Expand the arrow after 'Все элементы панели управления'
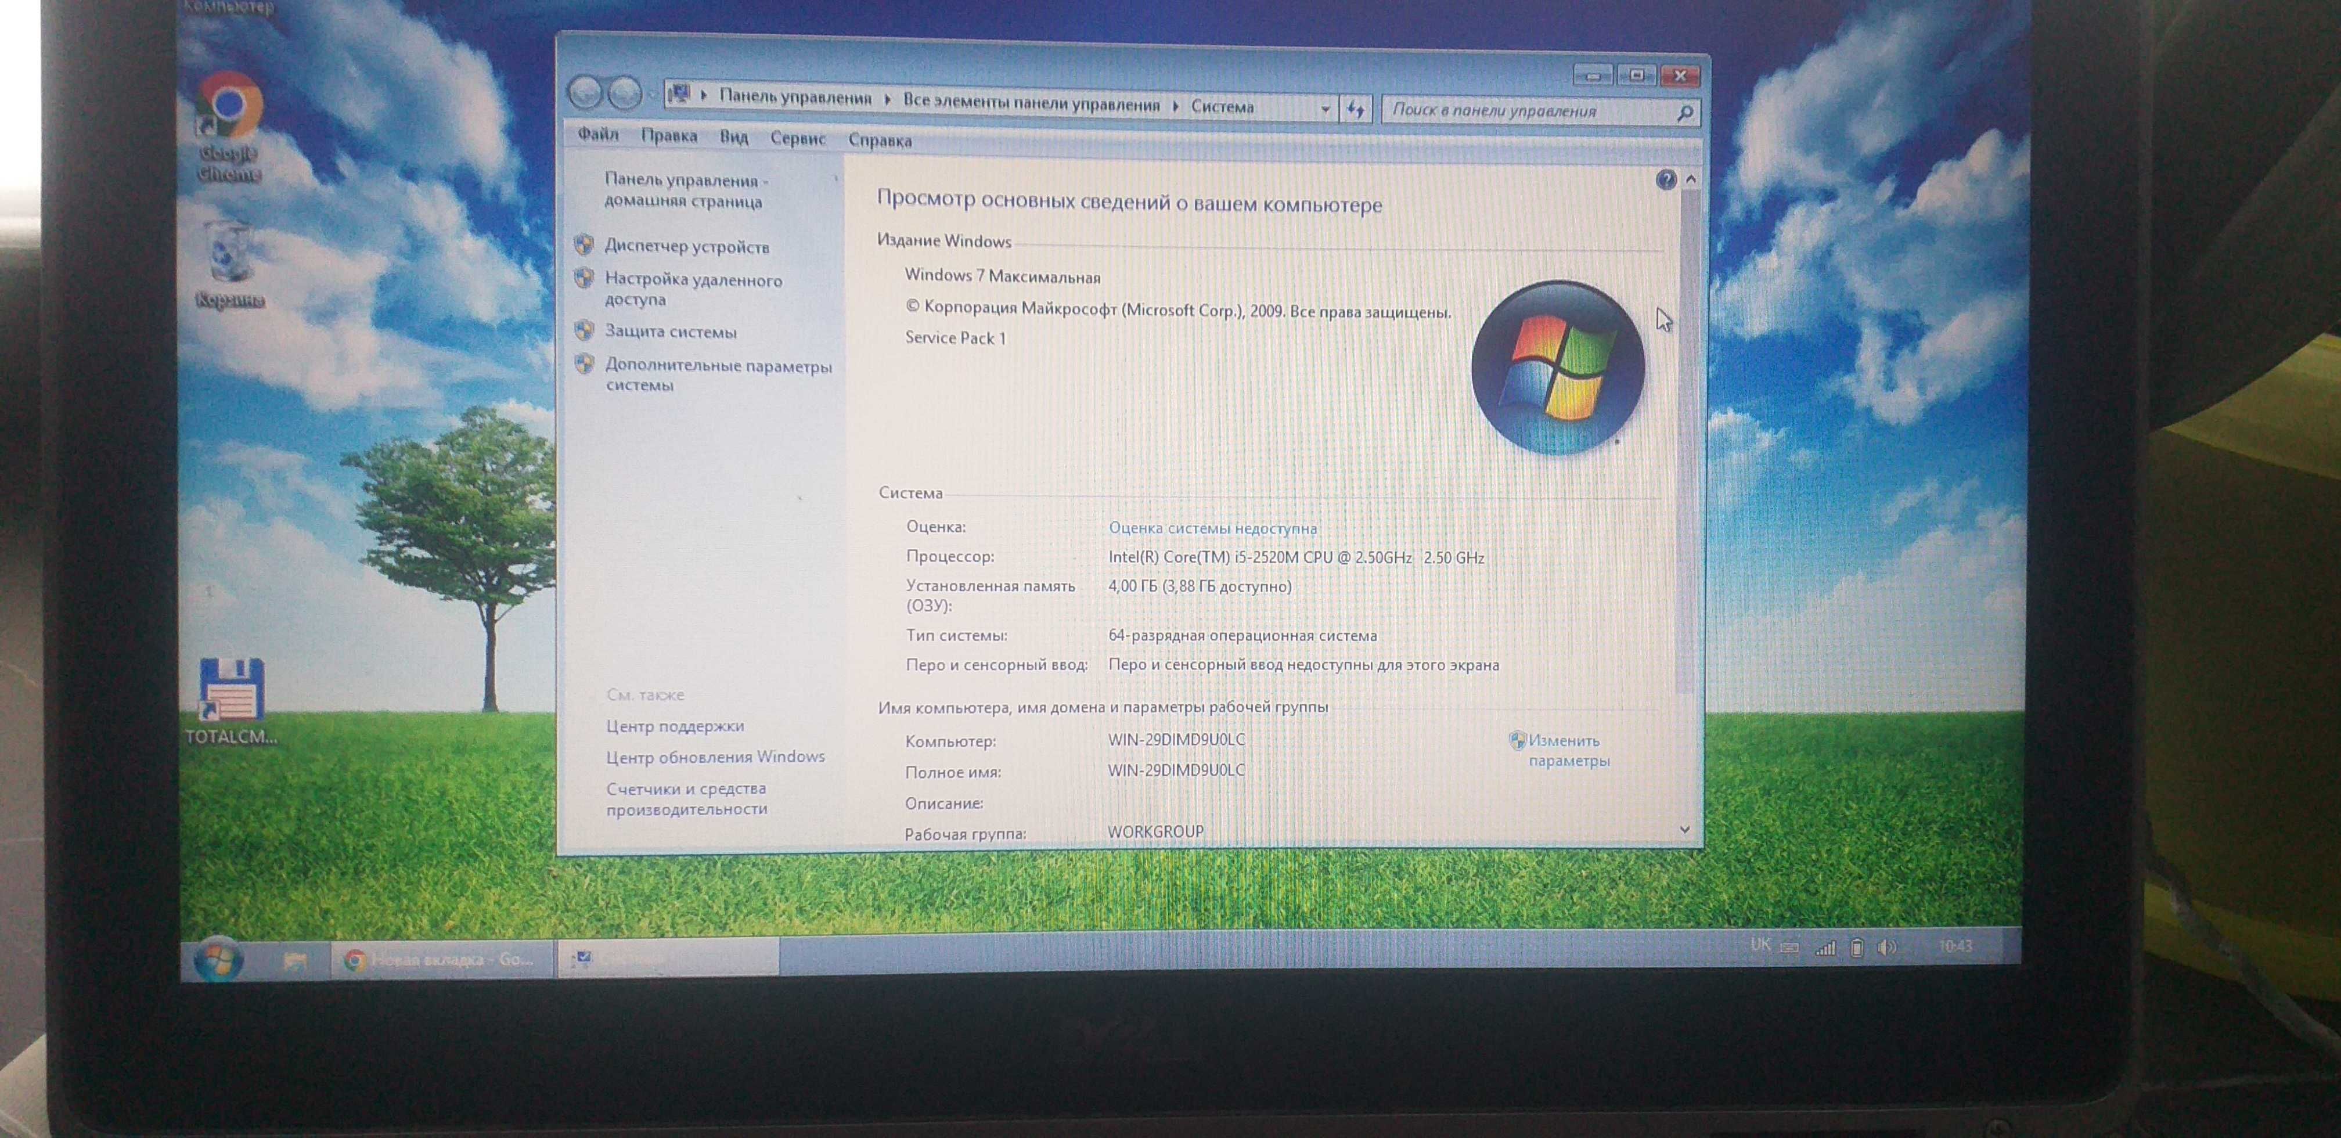The height and width of the screenshot is (1138, 2341). (1175, 106)
